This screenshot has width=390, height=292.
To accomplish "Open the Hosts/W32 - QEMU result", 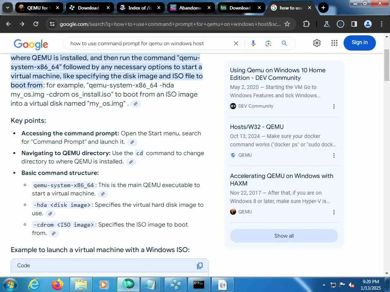I will 257,127.
